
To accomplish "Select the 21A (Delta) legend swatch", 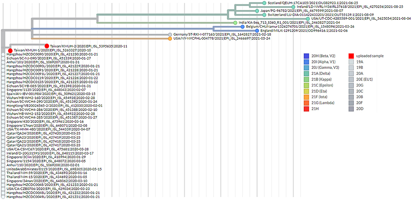I will click(306, 73).
